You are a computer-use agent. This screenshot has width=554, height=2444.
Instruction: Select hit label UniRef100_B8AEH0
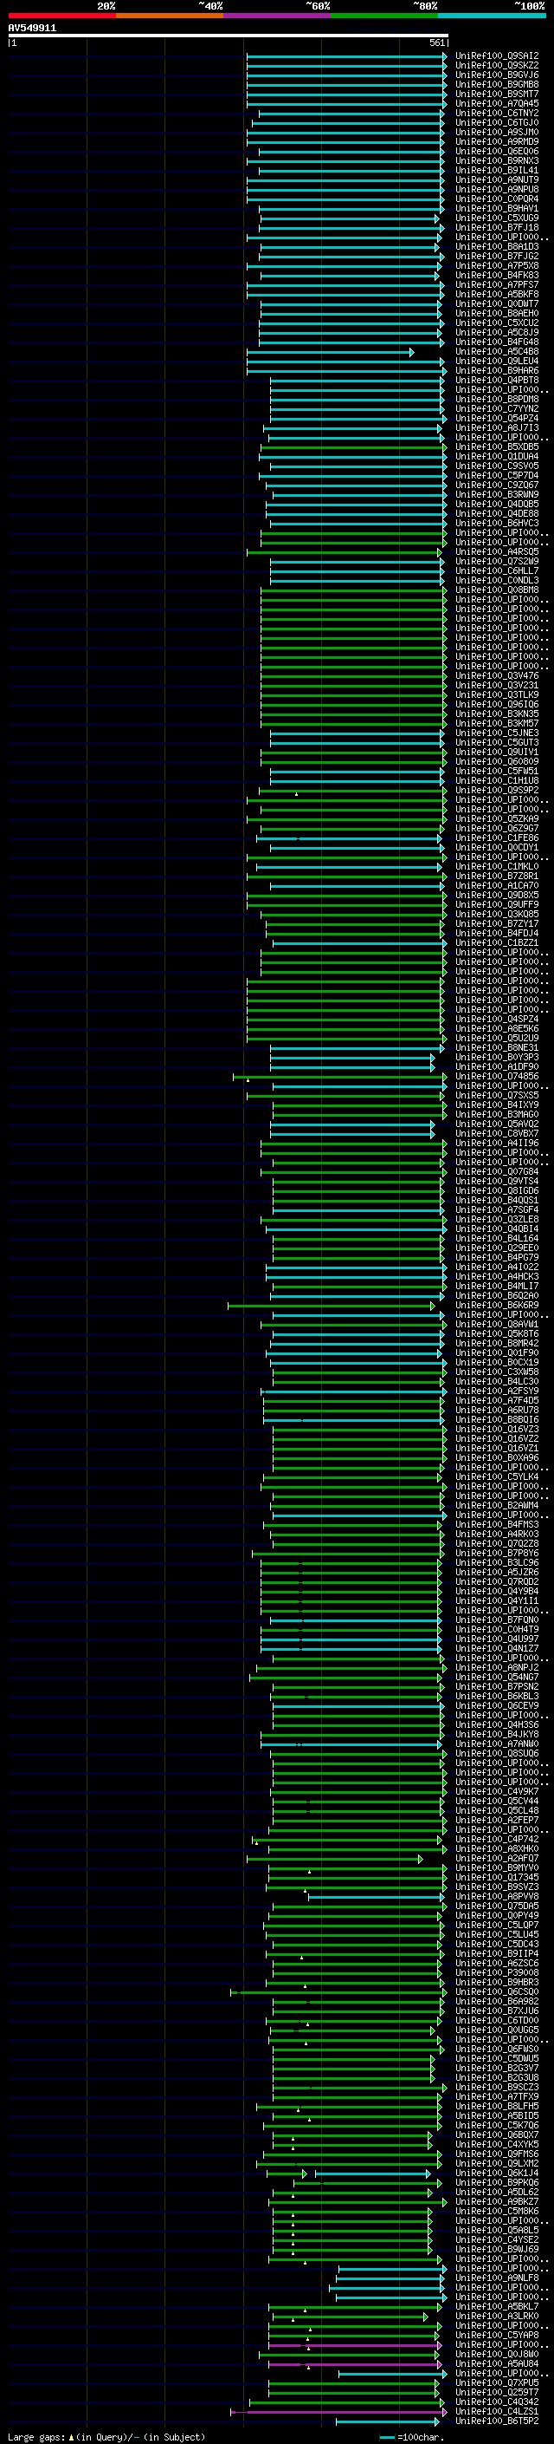click(x=497, y=313)
